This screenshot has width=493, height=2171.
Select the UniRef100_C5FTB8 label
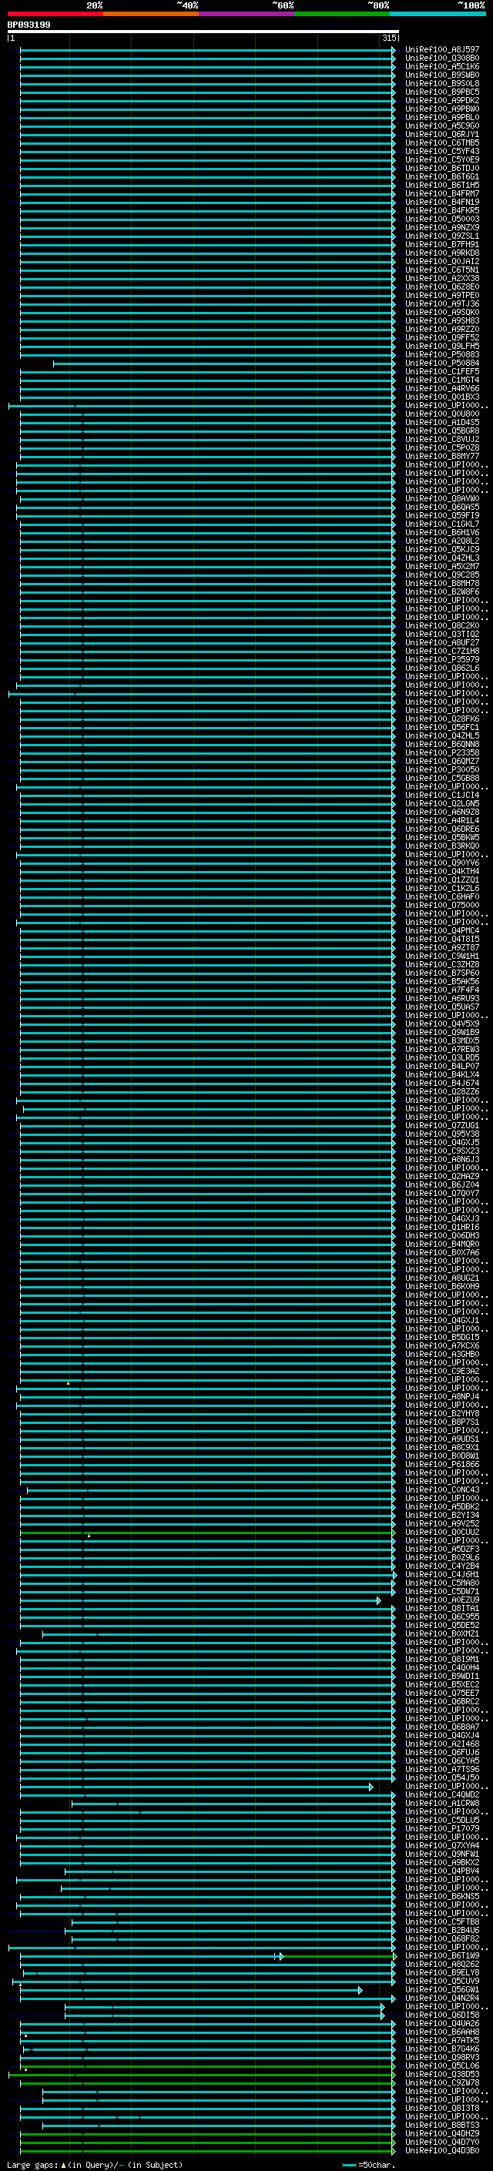(442, 1921)
